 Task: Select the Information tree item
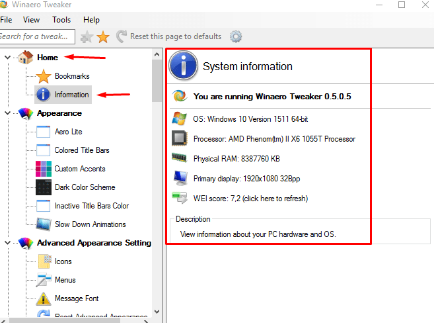(x=72, y=95)
